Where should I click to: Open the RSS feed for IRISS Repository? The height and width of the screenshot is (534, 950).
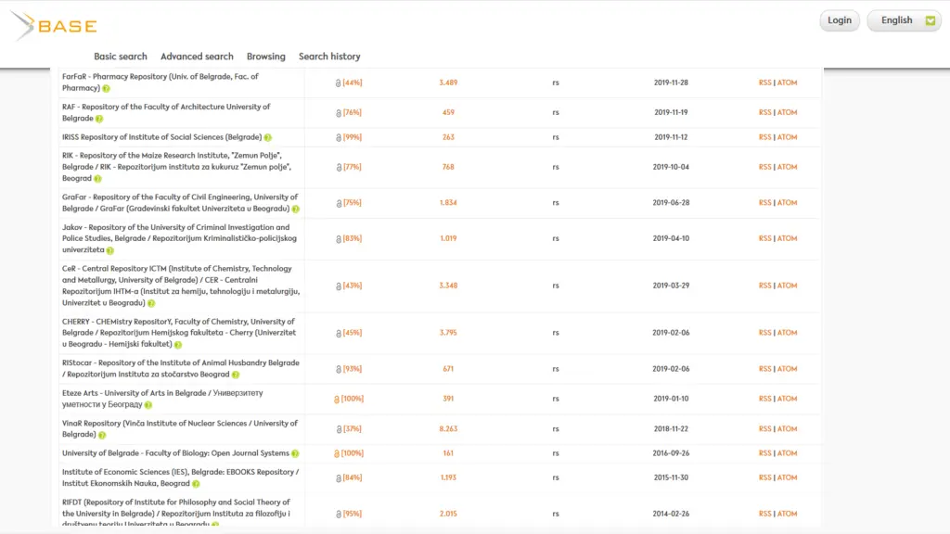coord(764,137)
